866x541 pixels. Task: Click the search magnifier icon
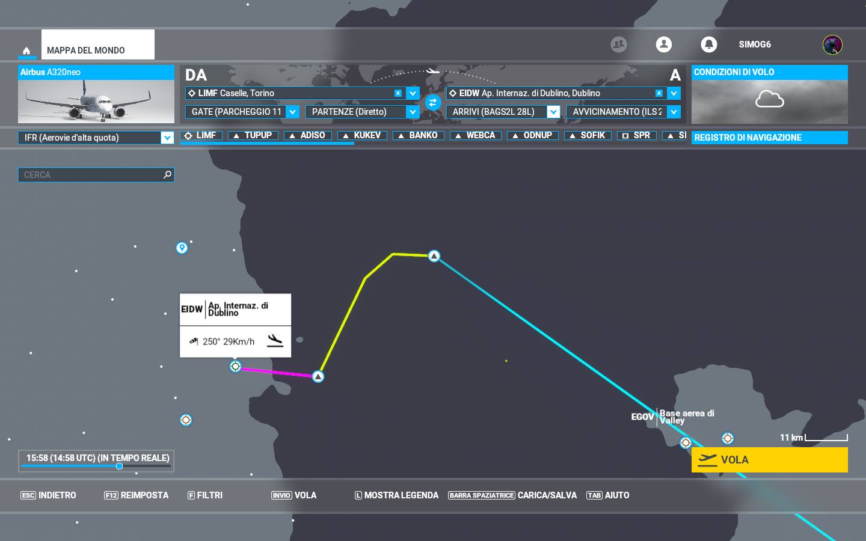click(x=167, y=175)
